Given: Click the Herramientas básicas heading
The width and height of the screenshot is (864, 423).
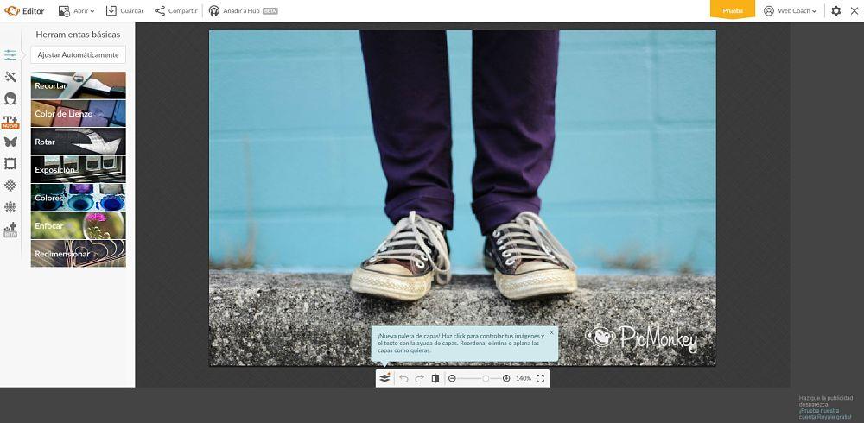Looking at the screenshot, I should [78, 35].
